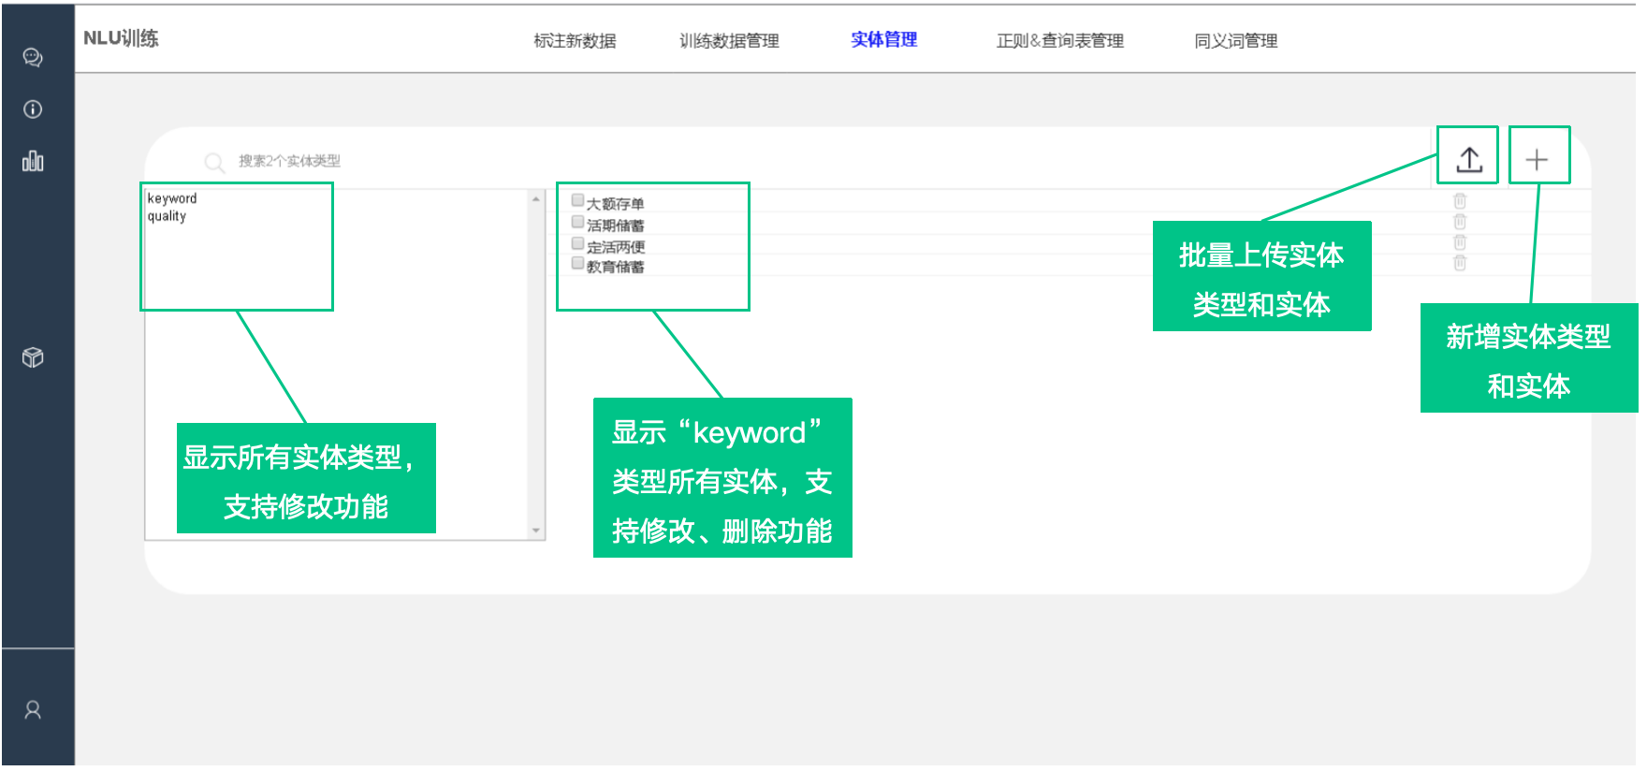
Task: Click the info circle sidebar icon
Action: click(33, 109)
